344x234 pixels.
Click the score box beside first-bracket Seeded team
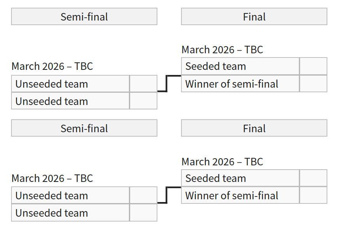[313, 66]
